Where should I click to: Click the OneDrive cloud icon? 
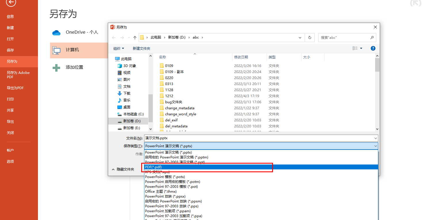coord(56,33)
